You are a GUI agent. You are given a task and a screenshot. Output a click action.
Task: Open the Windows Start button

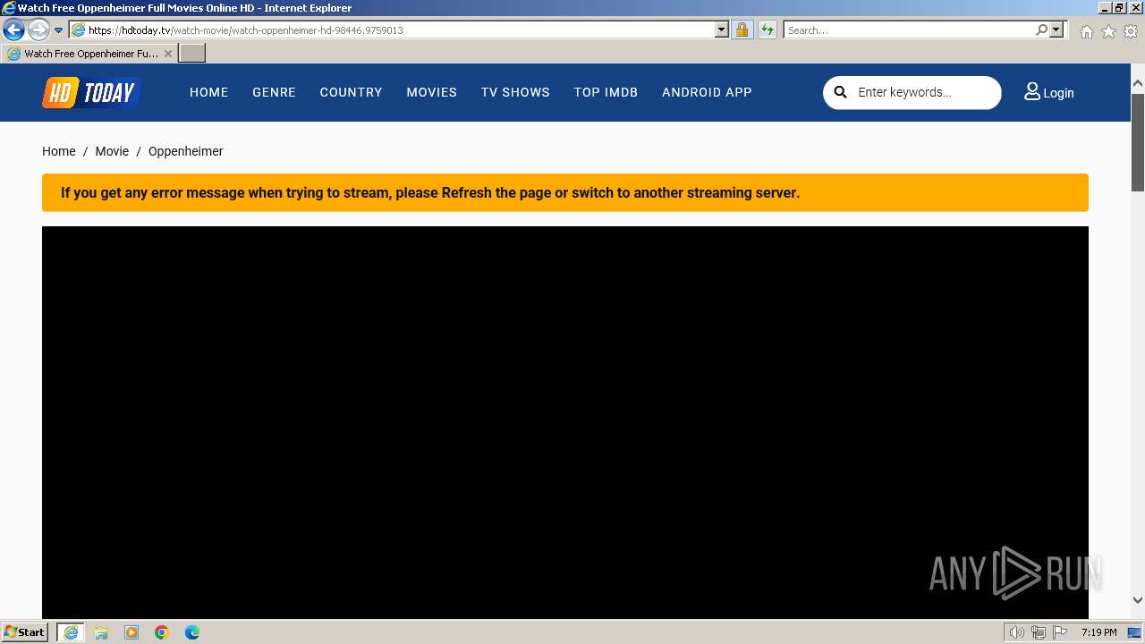25,631
